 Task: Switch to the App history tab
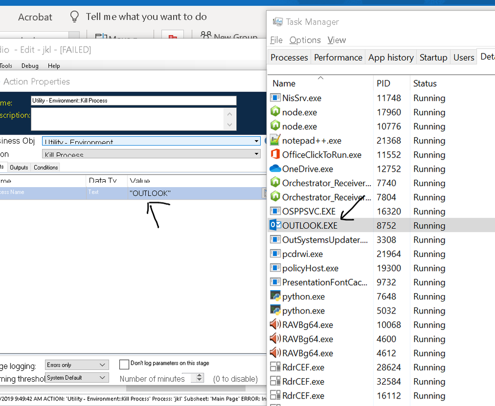point(391,57)
